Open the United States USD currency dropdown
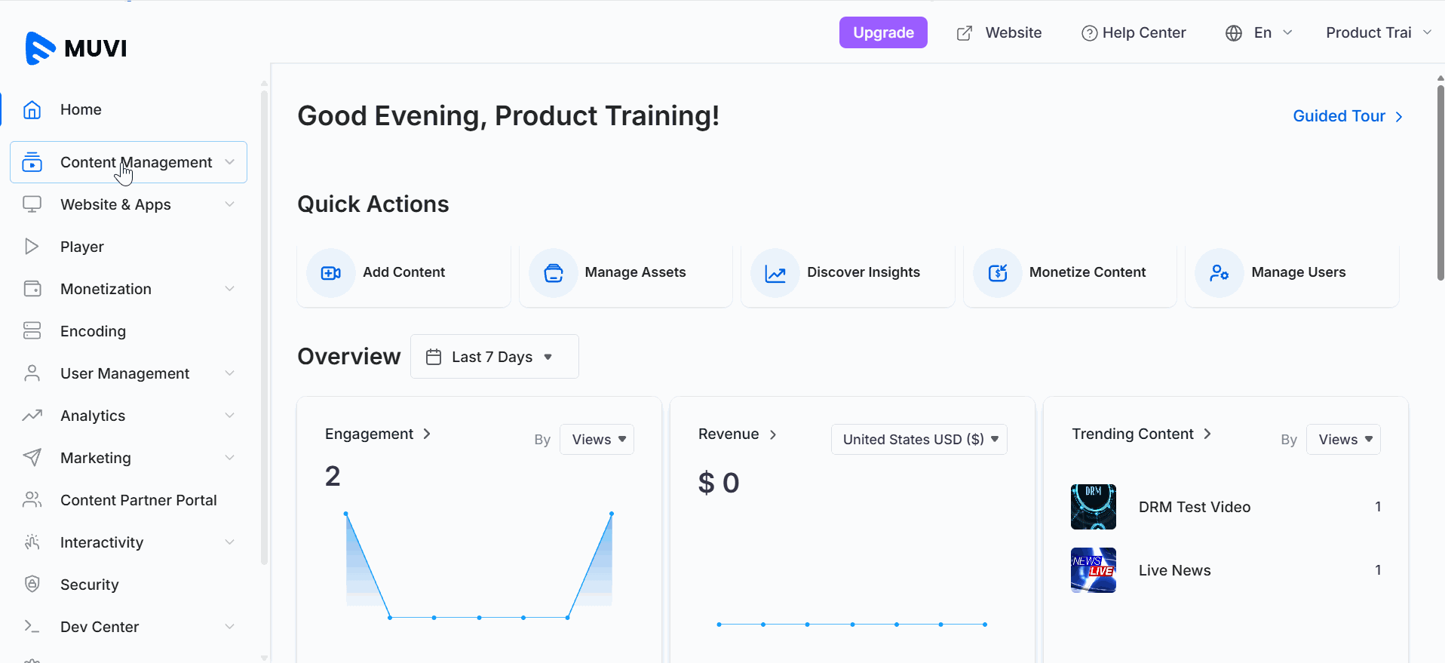This screenshot has width=1445, height=663. click(919, 440)
